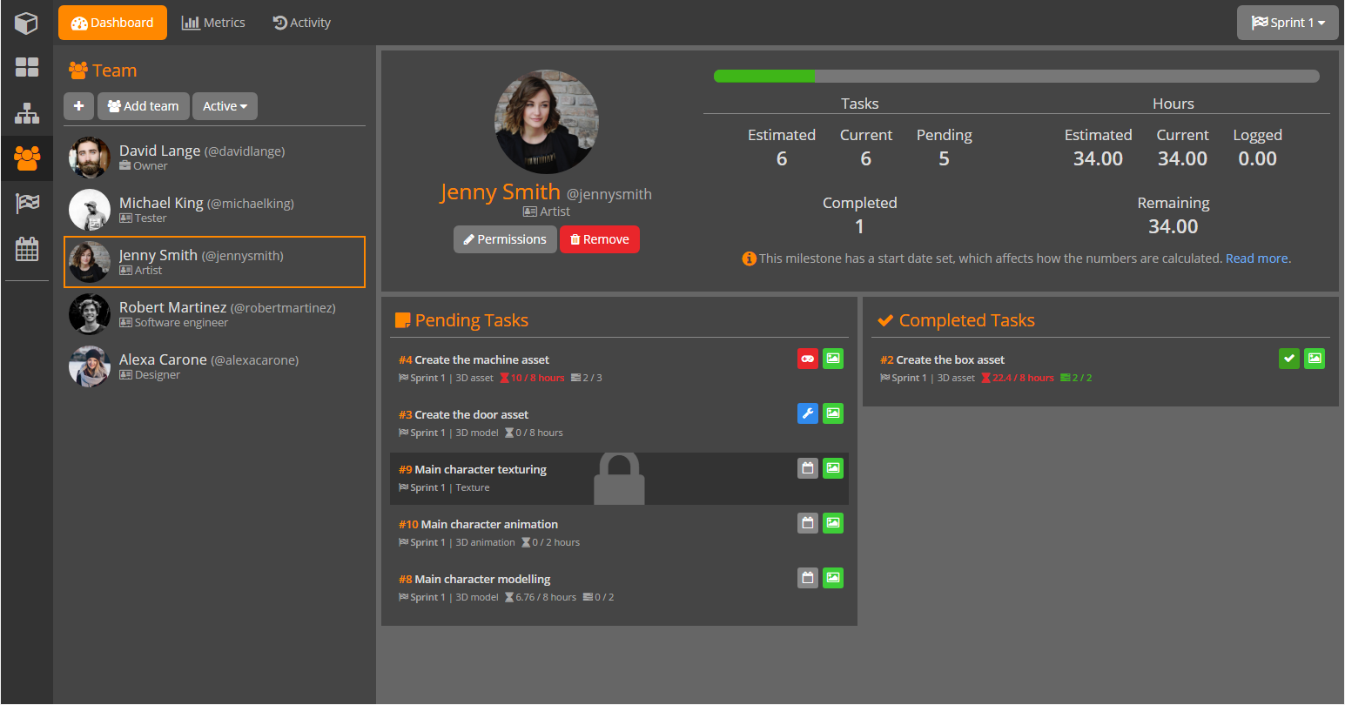Open the Active filter dropdown

[225, 105]
